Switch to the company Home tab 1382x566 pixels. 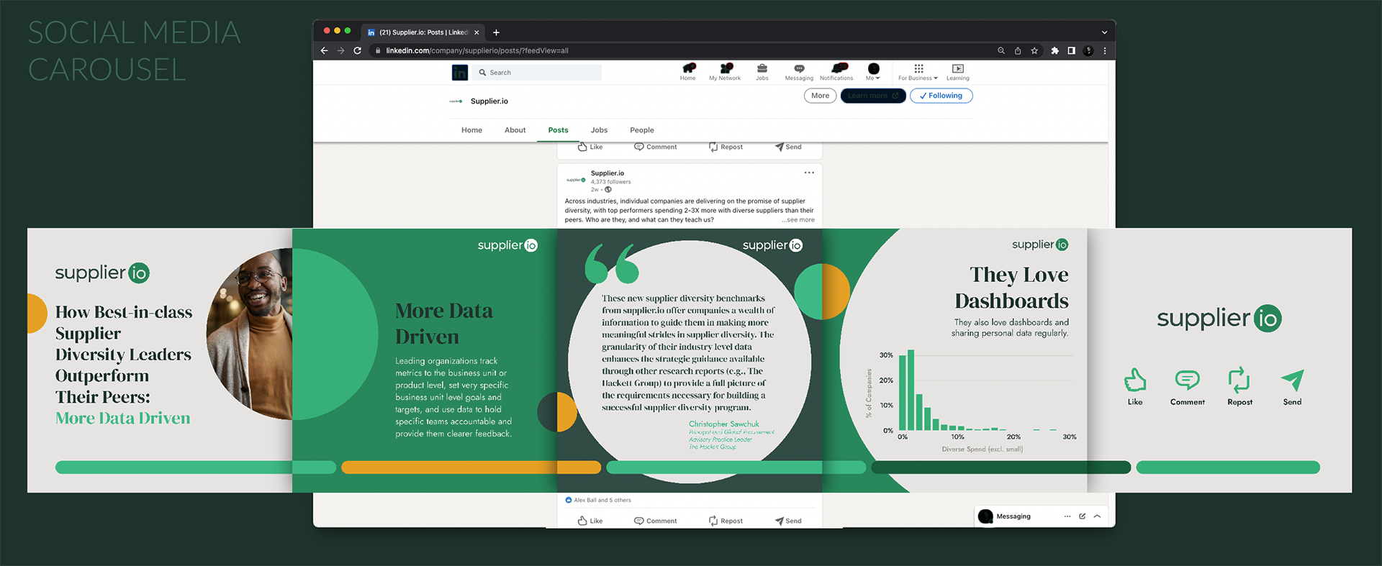472,130
